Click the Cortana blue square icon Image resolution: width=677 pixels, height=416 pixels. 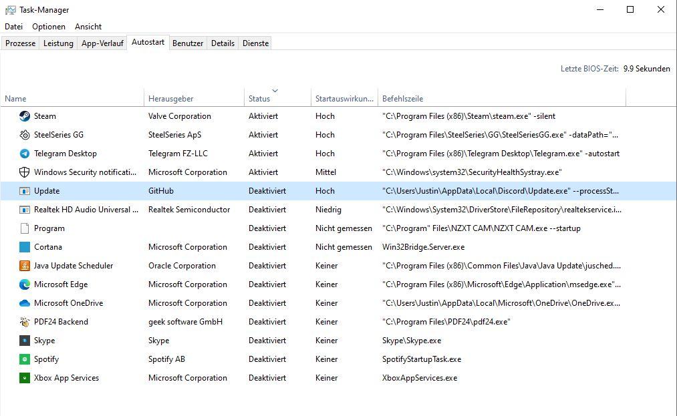click(x=25, y=247)
